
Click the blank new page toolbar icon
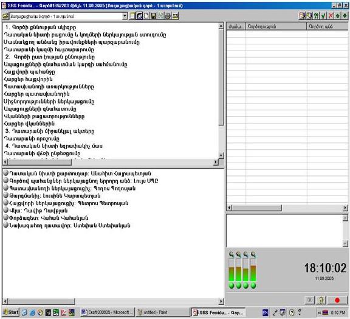[146, 16]
